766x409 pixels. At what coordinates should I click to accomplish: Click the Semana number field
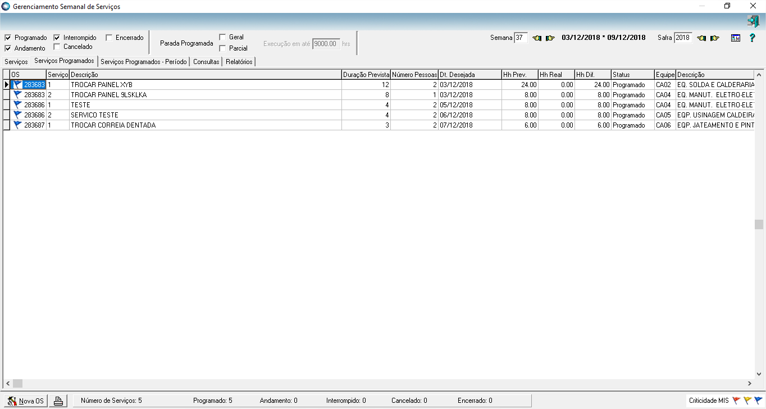521,38
